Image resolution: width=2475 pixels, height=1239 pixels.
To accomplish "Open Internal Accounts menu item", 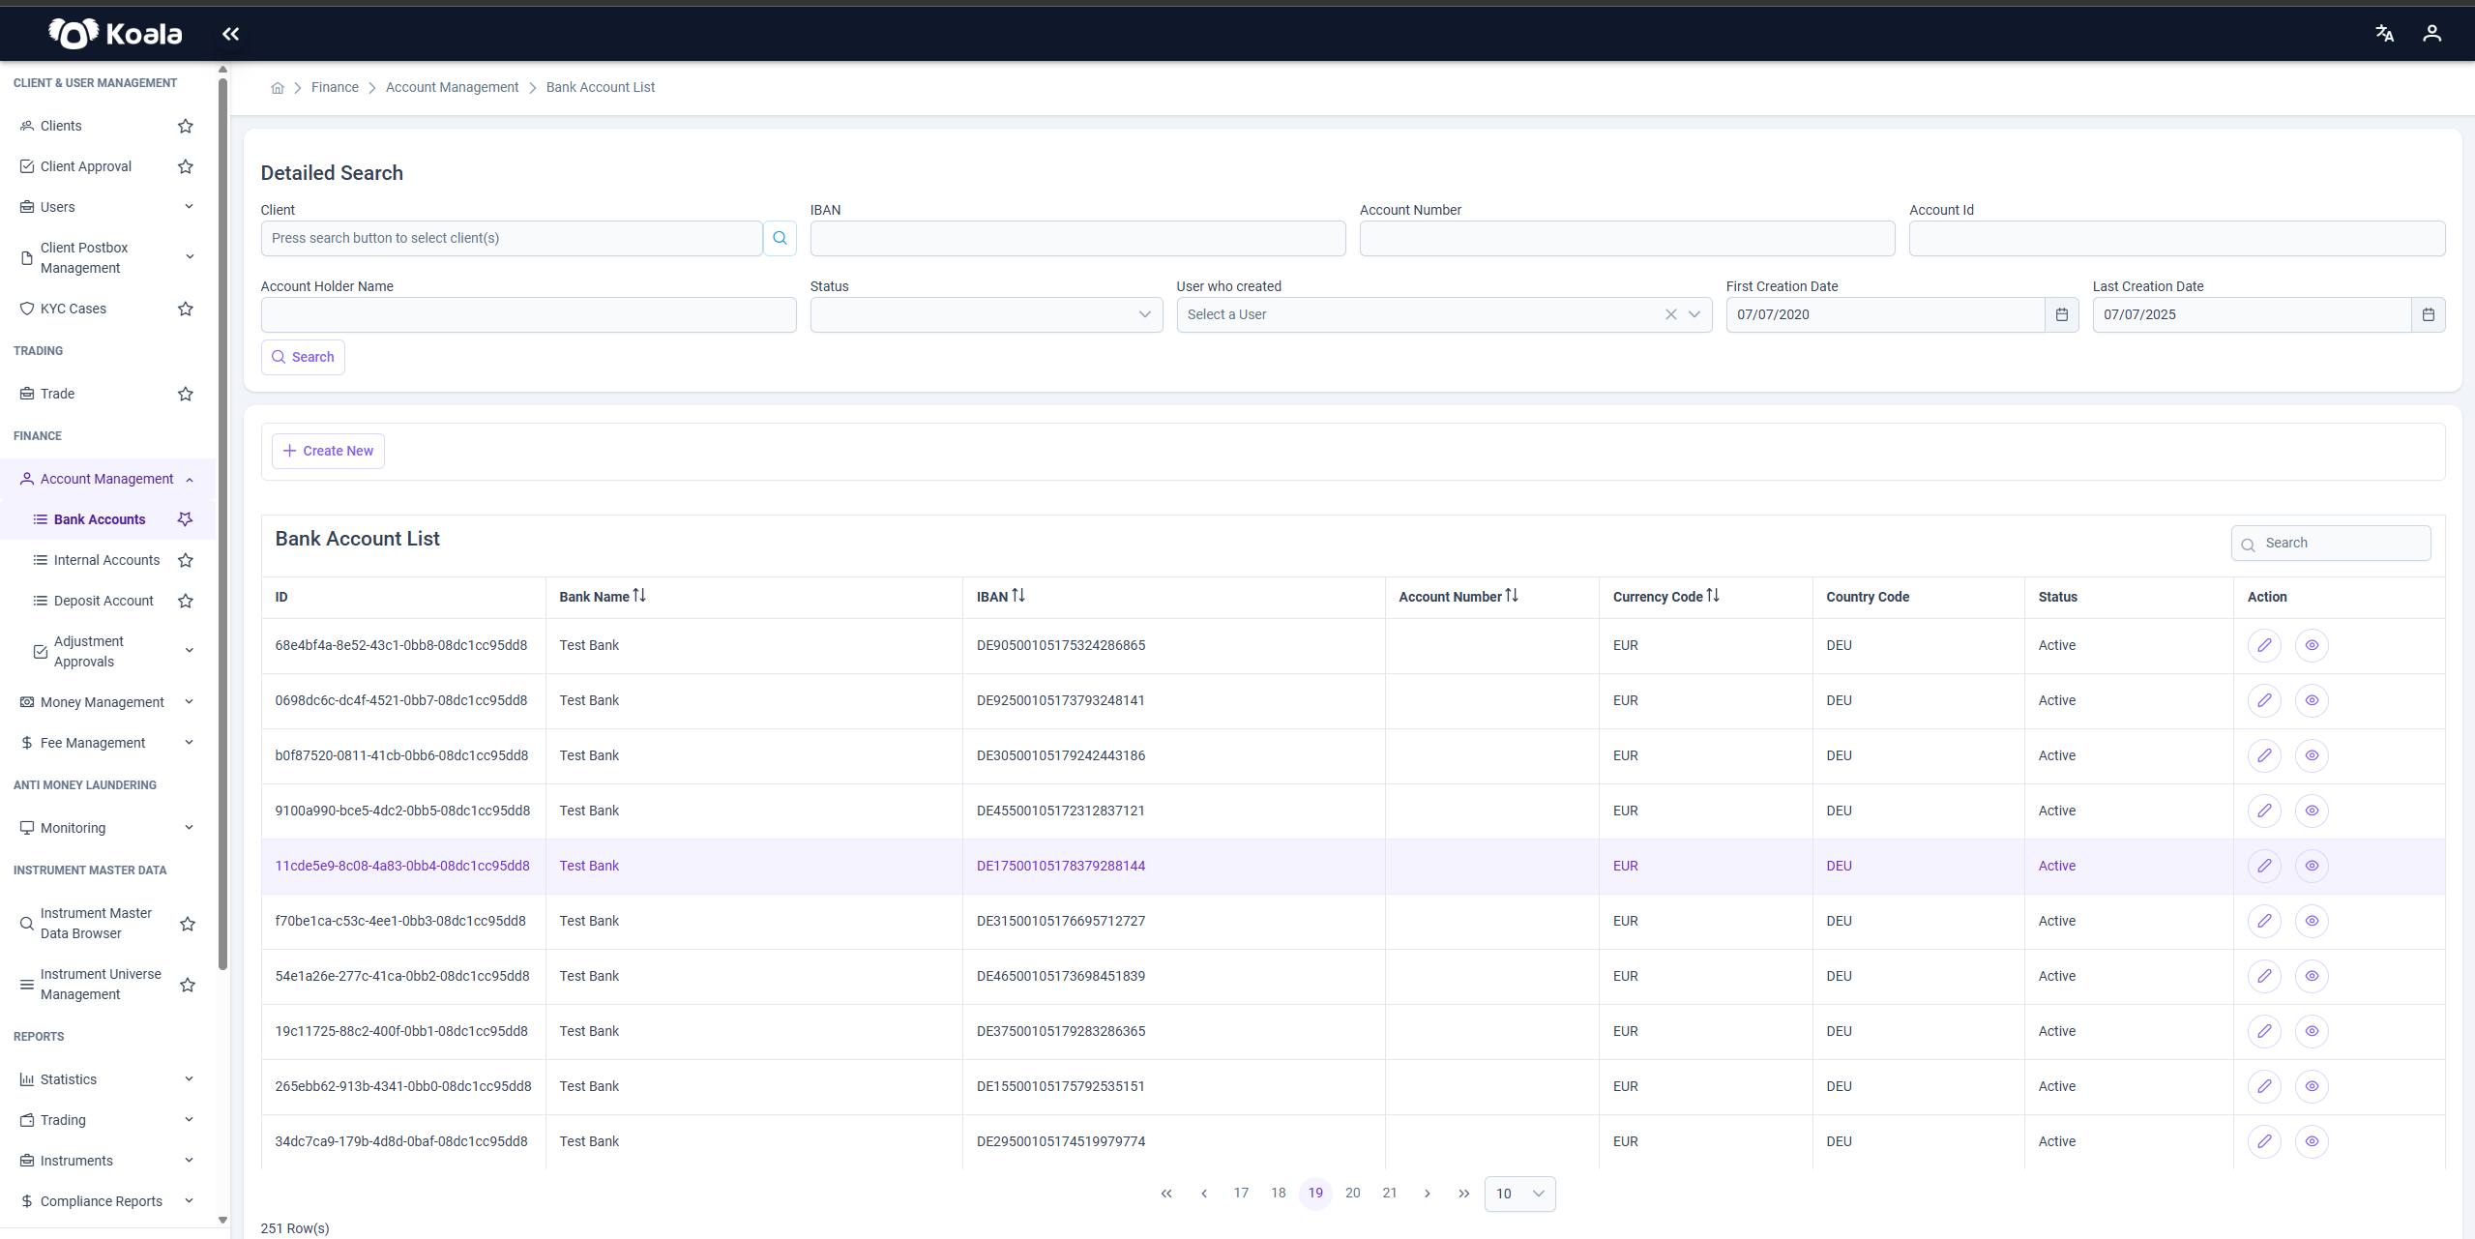I will (106, 560).
